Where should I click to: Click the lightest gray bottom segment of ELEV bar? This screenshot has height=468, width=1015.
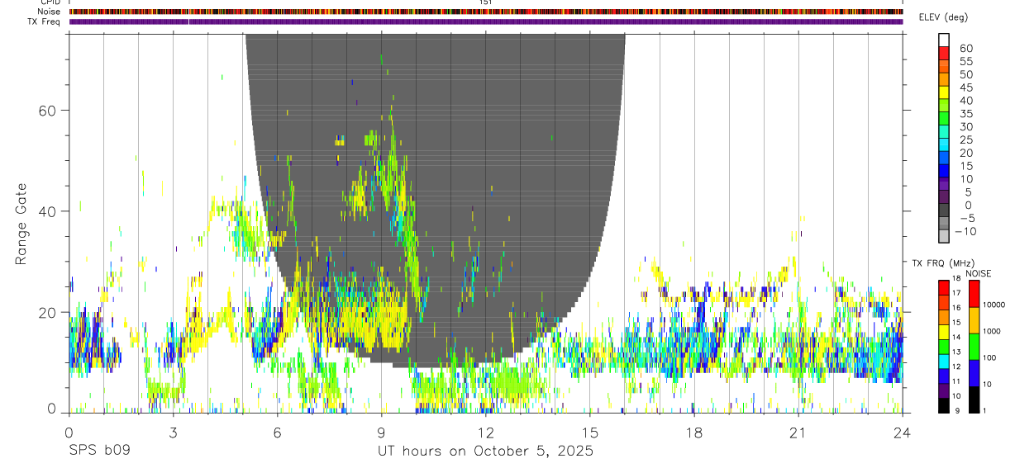[x=944, y=235]
